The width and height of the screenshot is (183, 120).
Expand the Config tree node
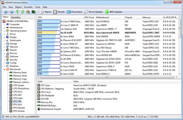coord(4,63)
